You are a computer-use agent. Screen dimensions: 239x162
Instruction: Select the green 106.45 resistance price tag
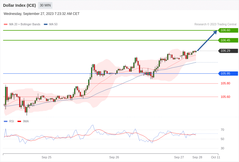click(x=228, y=40)
